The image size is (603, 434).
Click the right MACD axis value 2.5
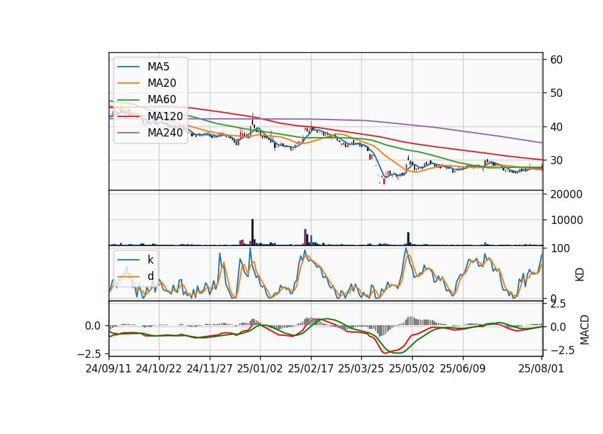click(558, 304)
